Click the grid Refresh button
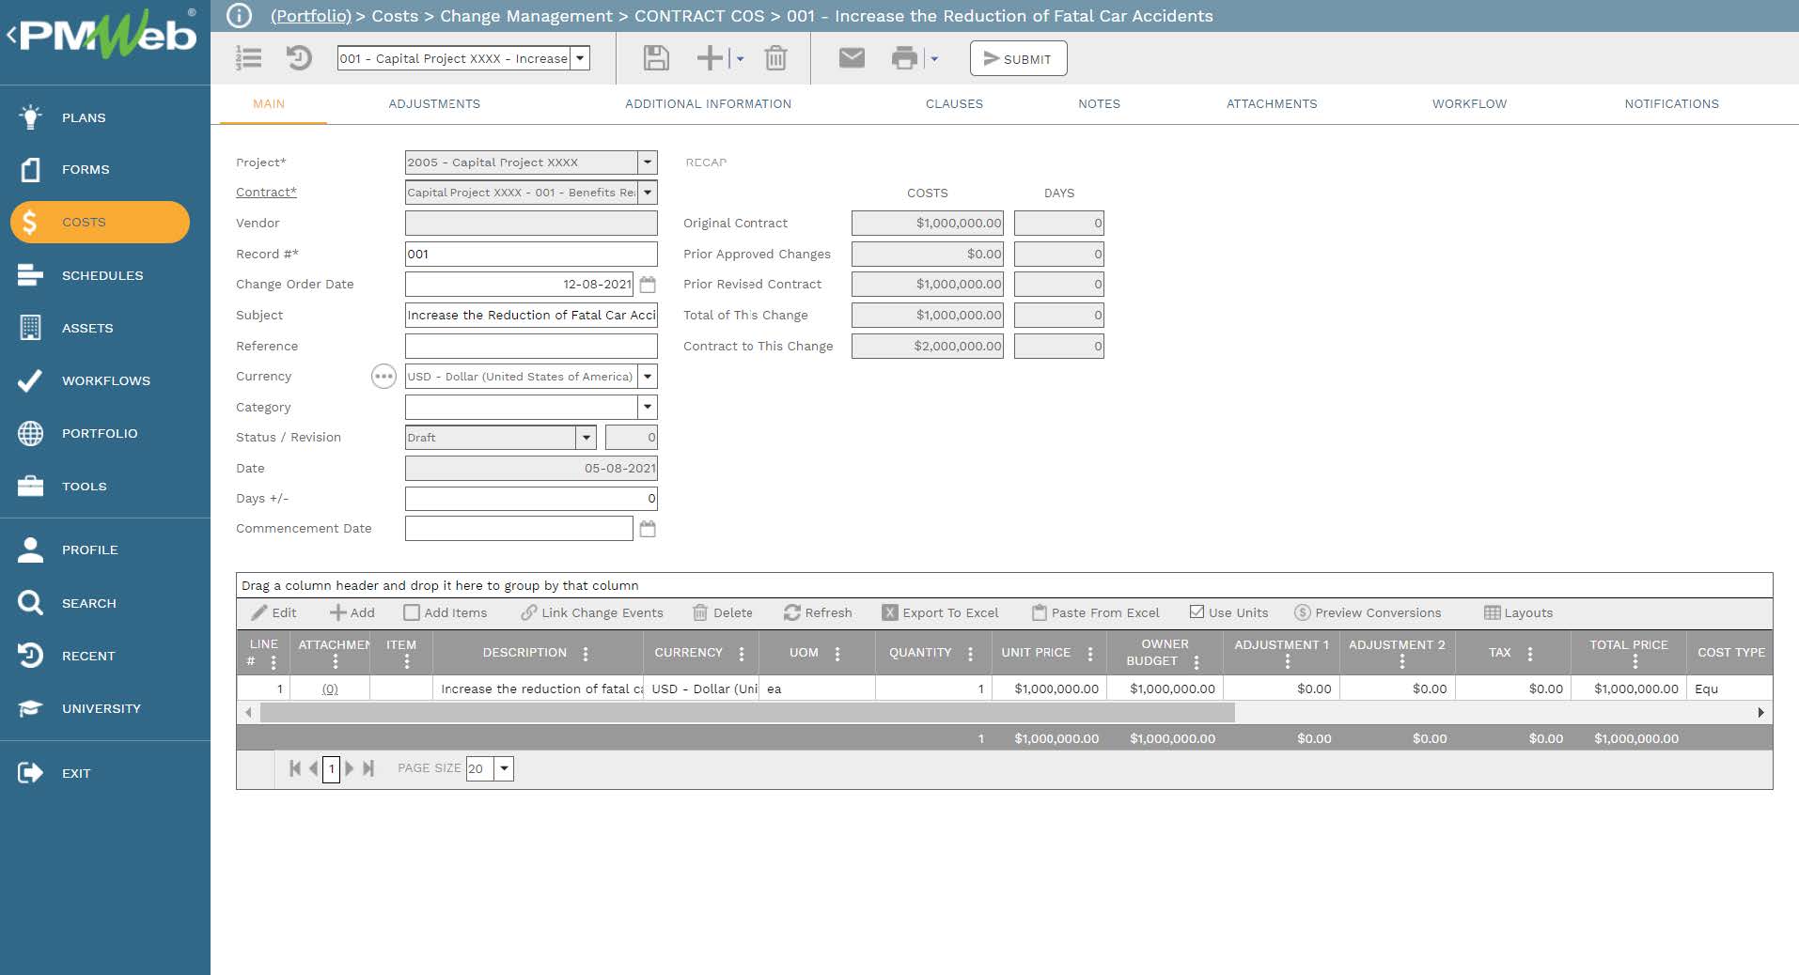The height and width of the screenshot is (975, 1799). pos(818,612)
